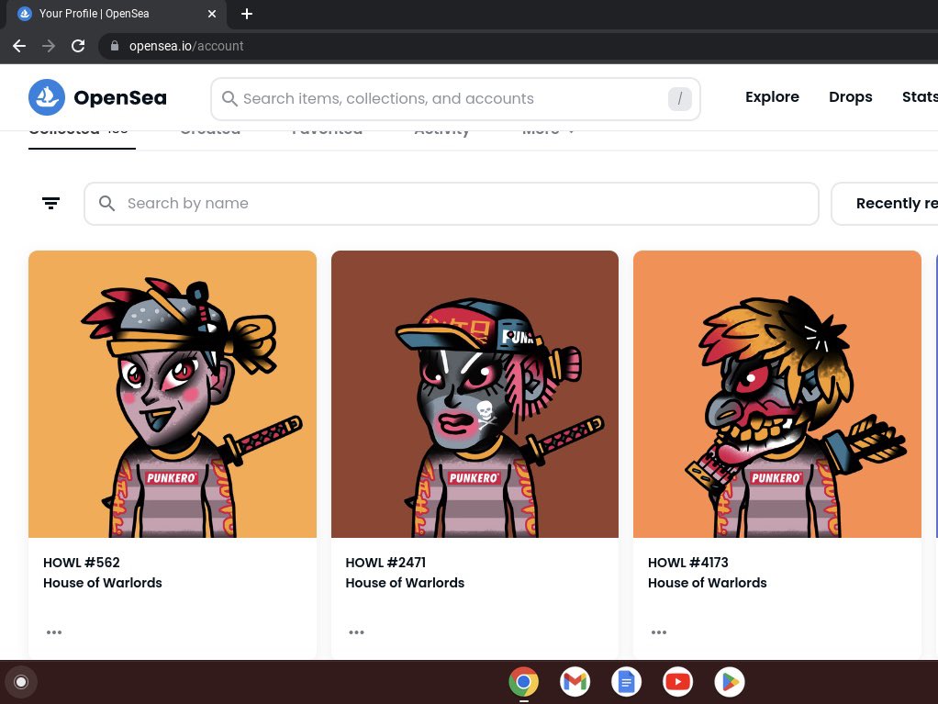Click House of Warlords under HOWL #2471
The image size is (938, 704).
(405, 583)
